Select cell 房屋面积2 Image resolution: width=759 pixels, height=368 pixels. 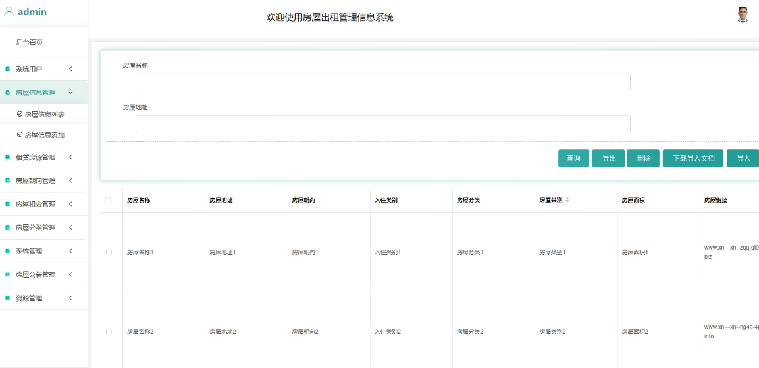(x=635, y=332)
